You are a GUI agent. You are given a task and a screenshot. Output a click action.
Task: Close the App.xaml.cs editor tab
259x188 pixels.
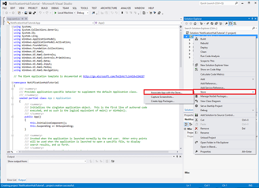pos(26,19)
